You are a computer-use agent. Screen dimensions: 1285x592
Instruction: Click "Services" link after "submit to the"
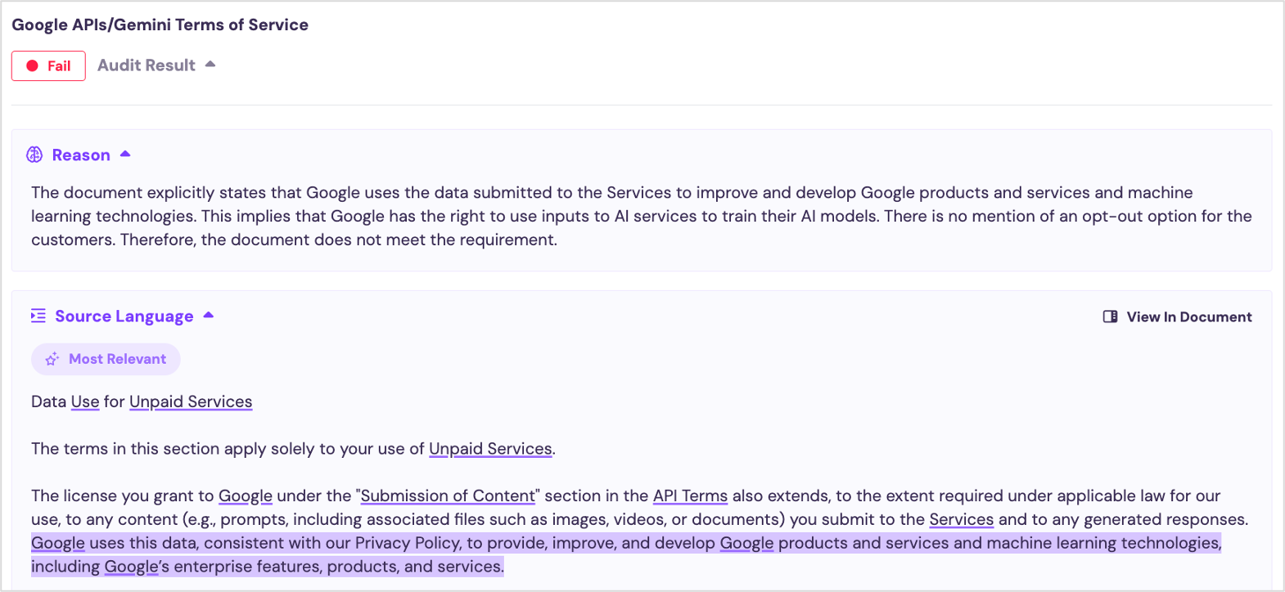[961, 519]
